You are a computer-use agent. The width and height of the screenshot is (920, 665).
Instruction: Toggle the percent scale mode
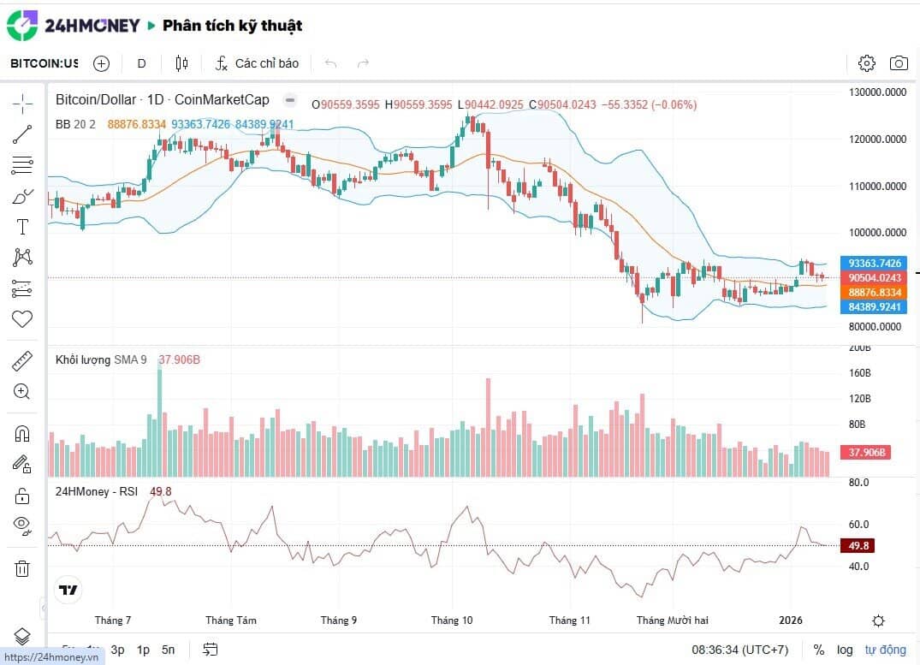[819, 650]
